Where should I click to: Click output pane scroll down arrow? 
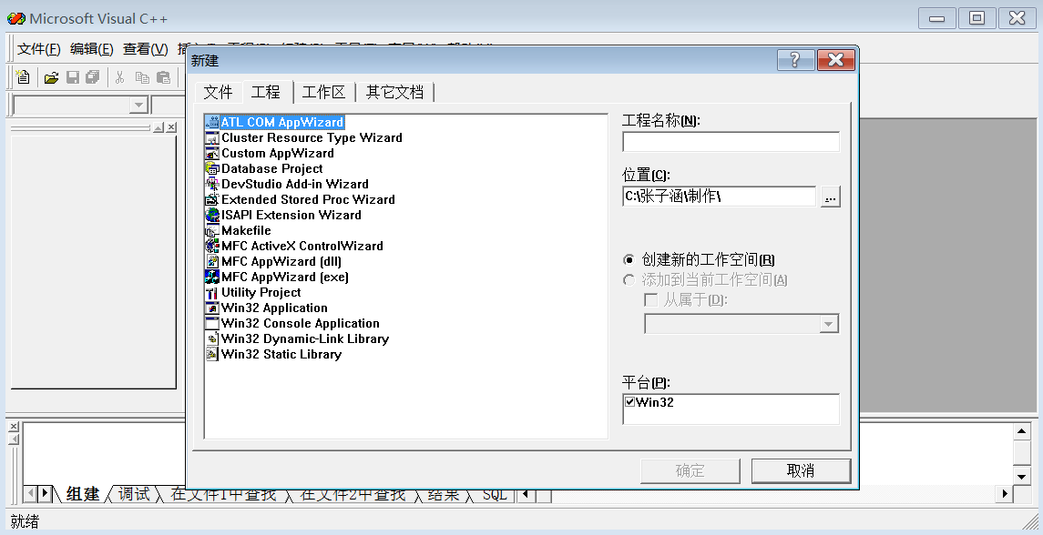(1022, 475)
